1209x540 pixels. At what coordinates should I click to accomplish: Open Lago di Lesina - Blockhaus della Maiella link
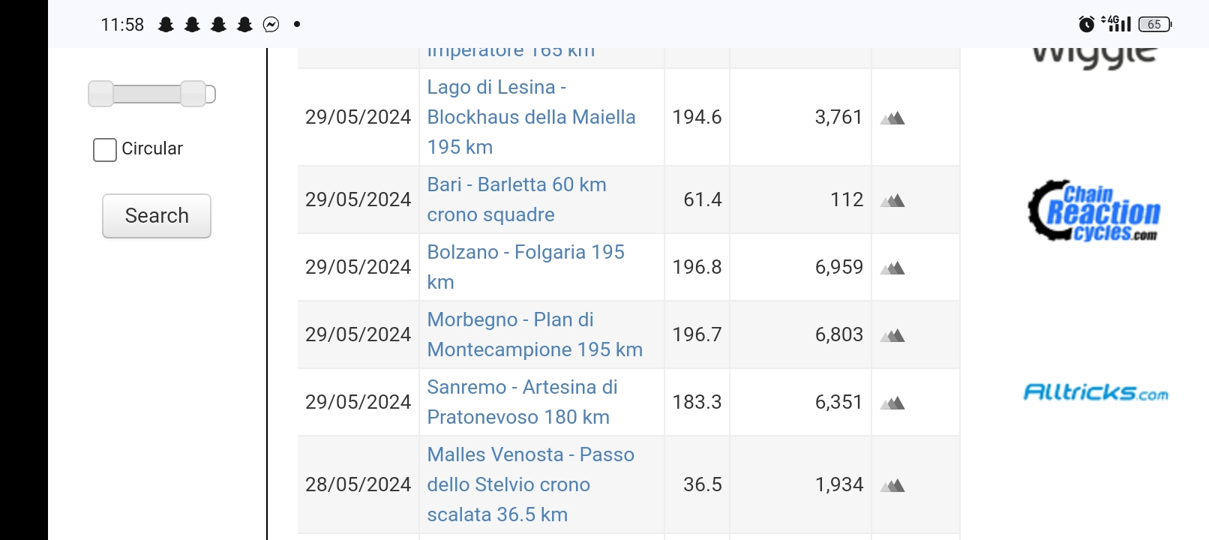click(x=531, y=117)
